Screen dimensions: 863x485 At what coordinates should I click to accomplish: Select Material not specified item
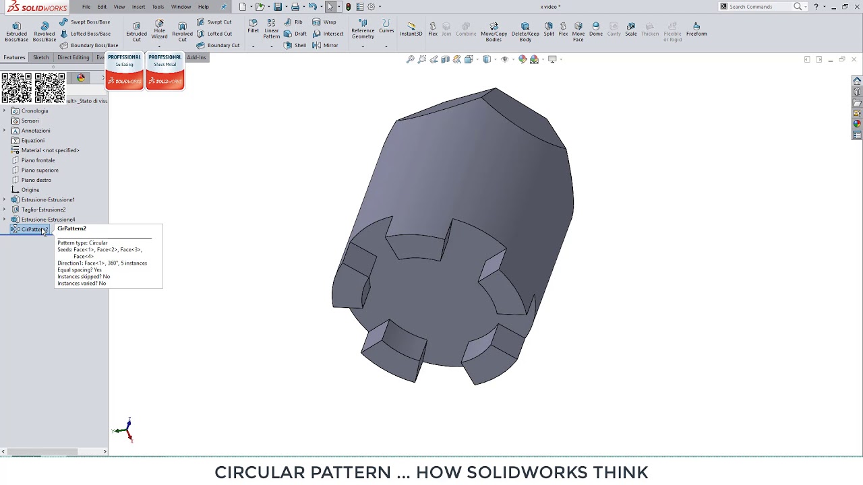[x=50, y=150]
